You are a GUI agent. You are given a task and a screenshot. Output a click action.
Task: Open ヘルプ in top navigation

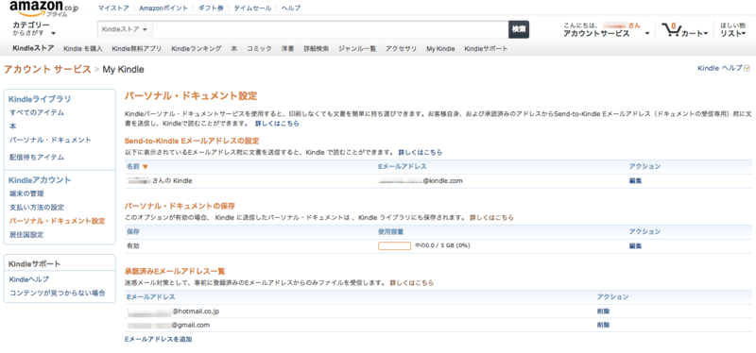(x=291, y=8)
